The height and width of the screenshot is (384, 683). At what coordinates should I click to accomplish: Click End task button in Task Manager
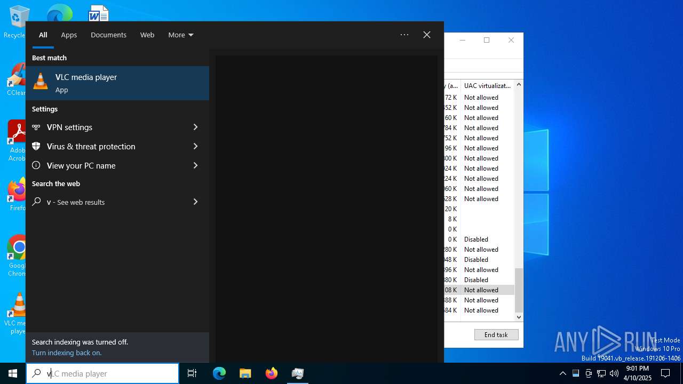(496, 334)
